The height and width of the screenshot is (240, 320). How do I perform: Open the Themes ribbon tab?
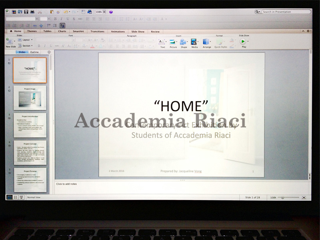(x=32, y=31)
